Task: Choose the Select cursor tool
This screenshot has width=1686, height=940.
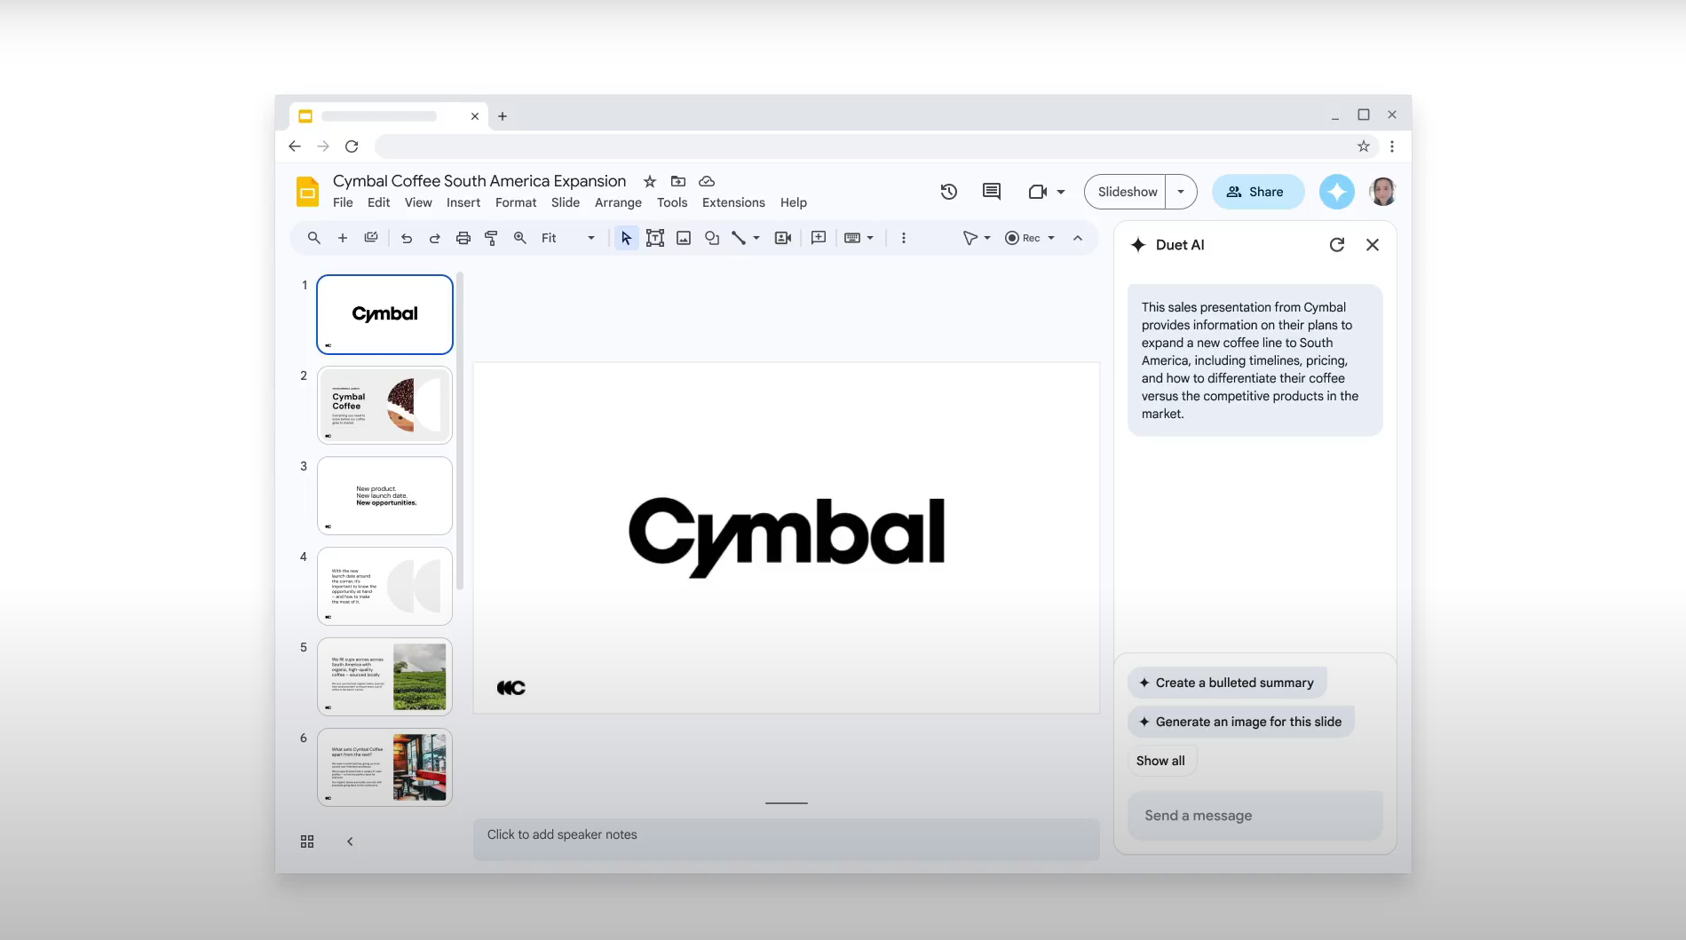Action: click(x=626, y=238)
